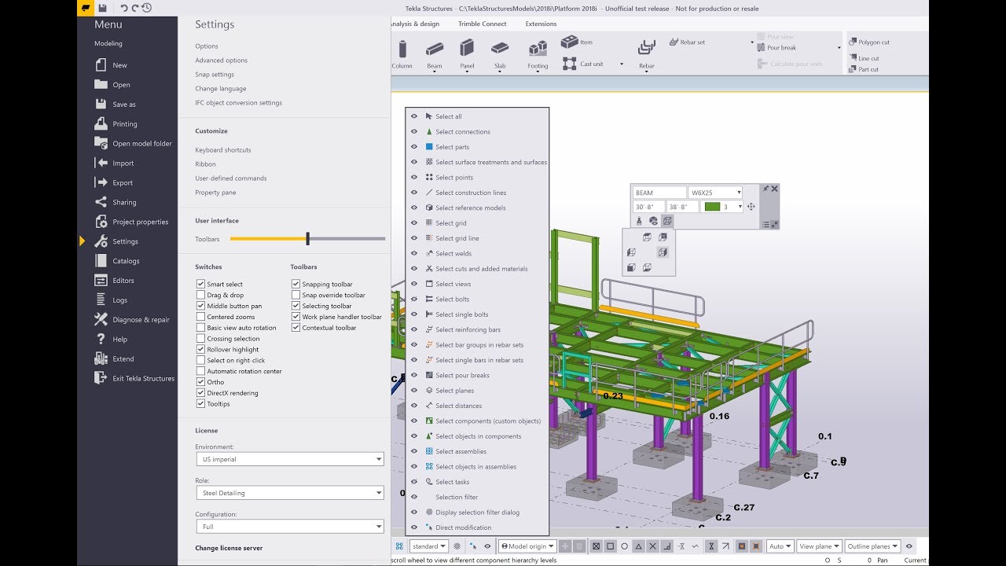Open the Environment dropdown showing US imperial
Image resolution: width=1006 pixels, height=566 pixels.
point(289,459)
